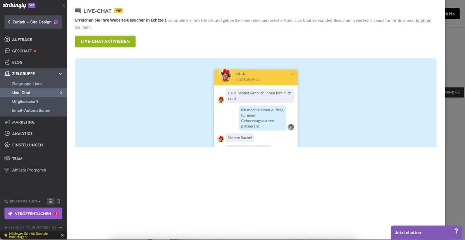Open Email-Automationen
The image size is (465, 240).
coord(31,111)
